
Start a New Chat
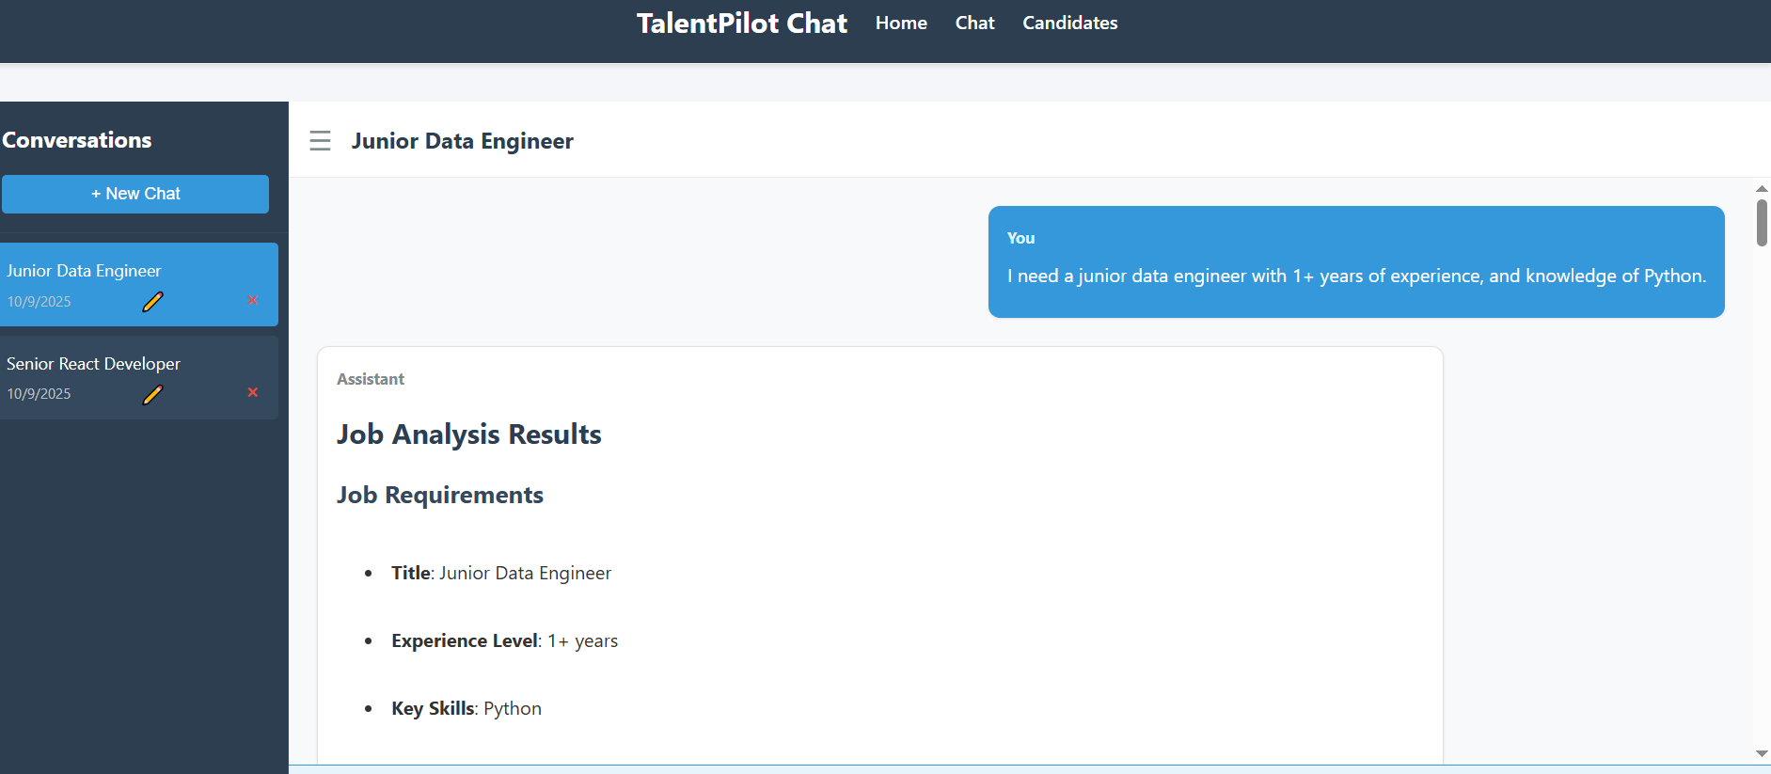[x=135, y=194]
